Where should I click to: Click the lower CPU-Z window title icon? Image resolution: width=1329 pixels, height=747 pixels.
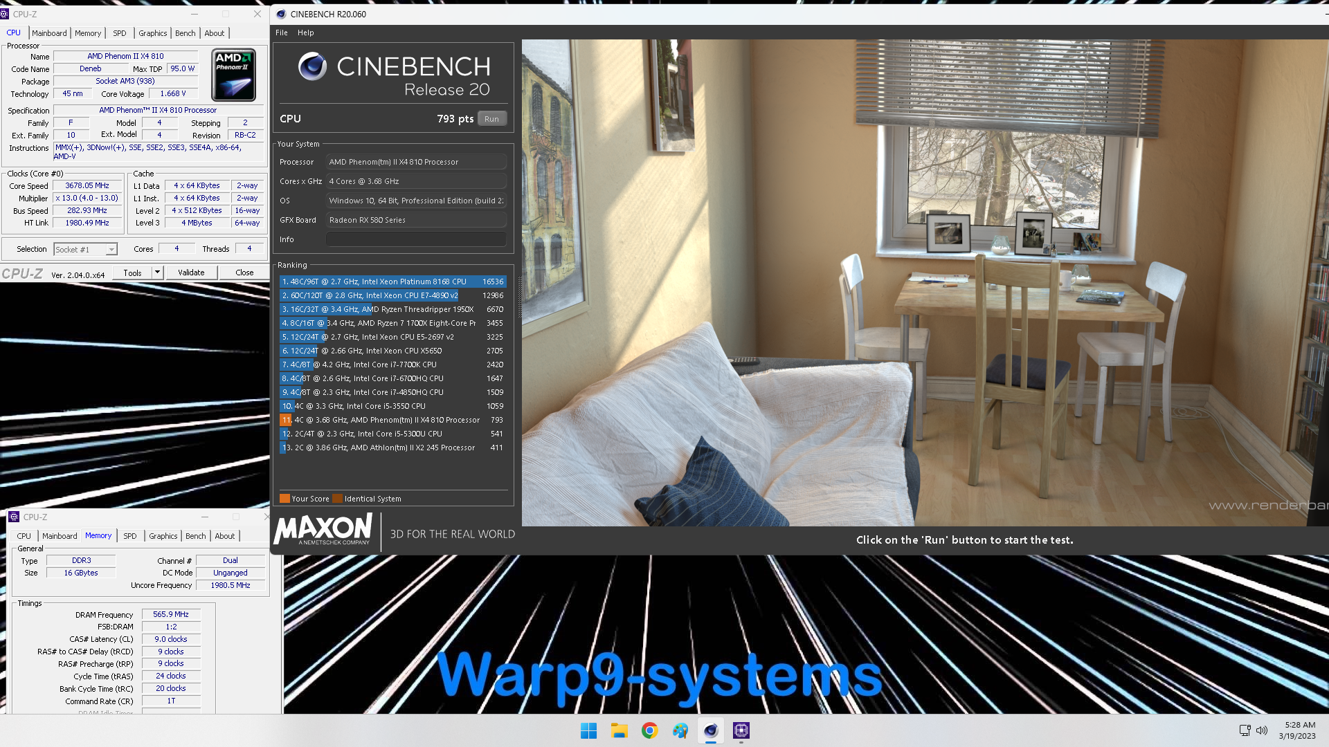click(14, 517)
